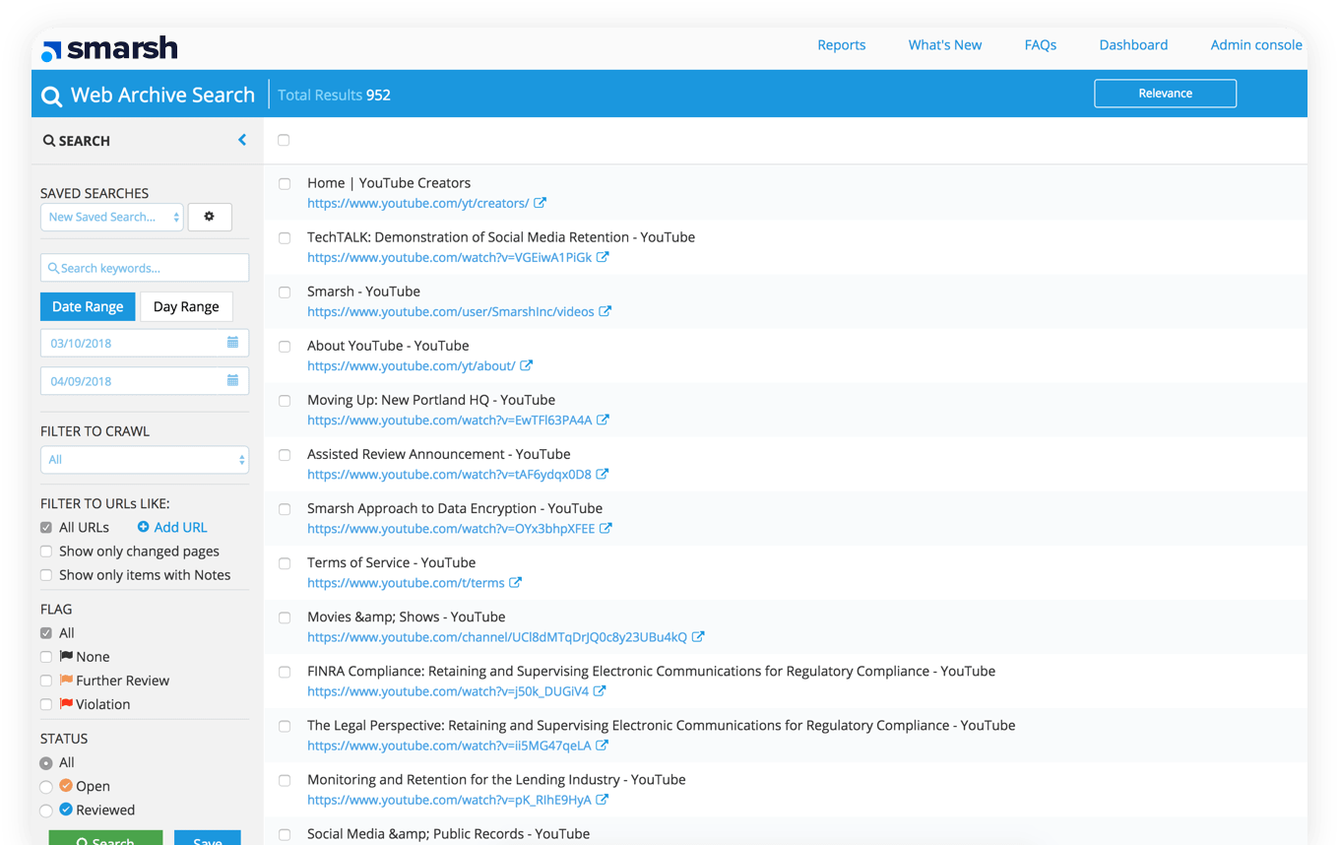
Task: Collapse the search panel with the left chevron
Action: pos(242,140)
